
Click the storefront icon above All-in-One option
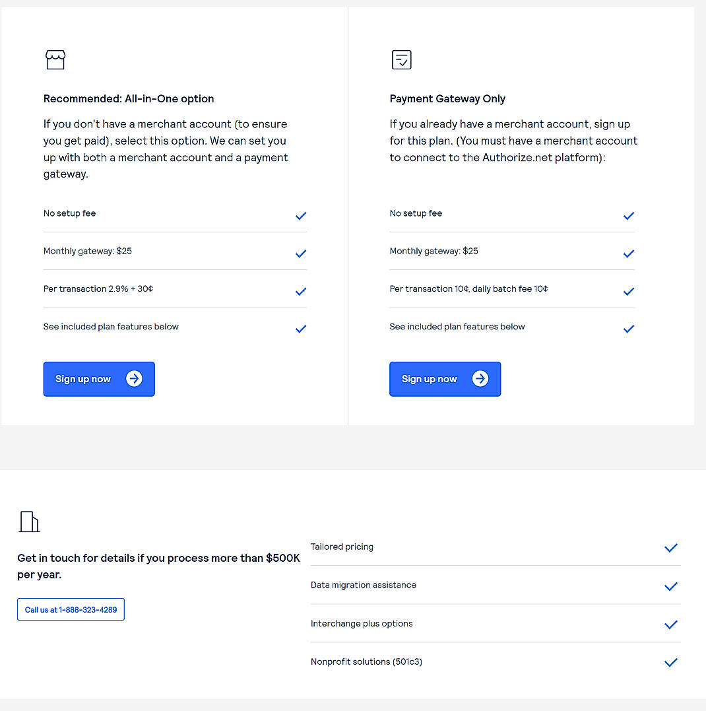(55, 59)
